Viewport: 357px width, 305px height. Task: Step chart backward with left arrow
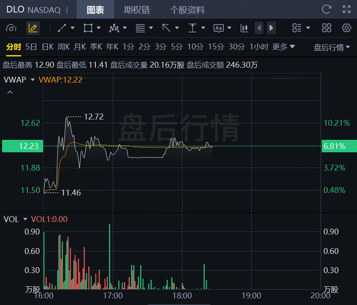click(259, 28)
